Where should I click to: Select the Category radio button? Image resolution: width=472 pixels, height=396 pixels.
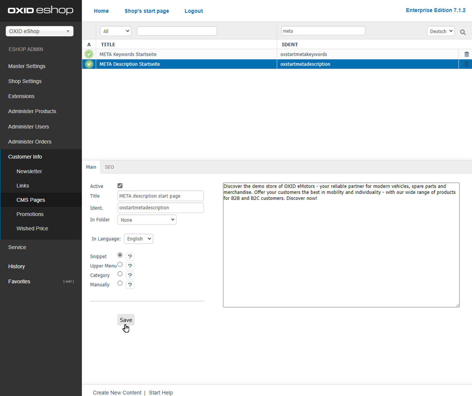coord(120,274)
